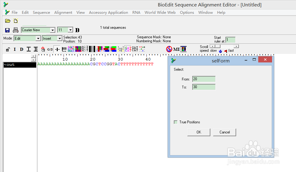Viewport: 296px width, 172px height.
Task: Click the red green blue bars icon
Action: (113, 49)
